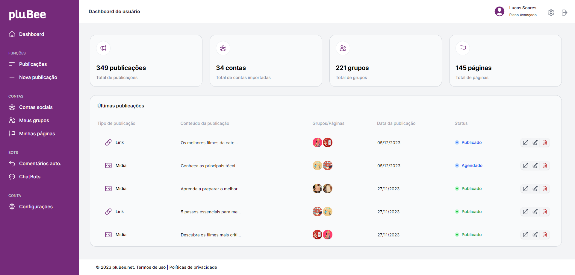This screenshot has height=275, width=575.
Task: Click 'Tipo de publicação' column header
Action: pos(116,123)
